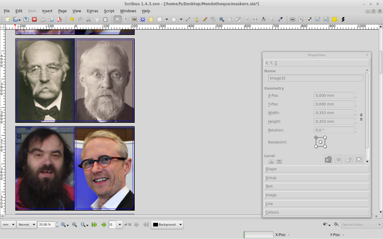The width and height of the screenshot is (383, 239).
Task: Open the Edit menu
Action: coord(19,11)
